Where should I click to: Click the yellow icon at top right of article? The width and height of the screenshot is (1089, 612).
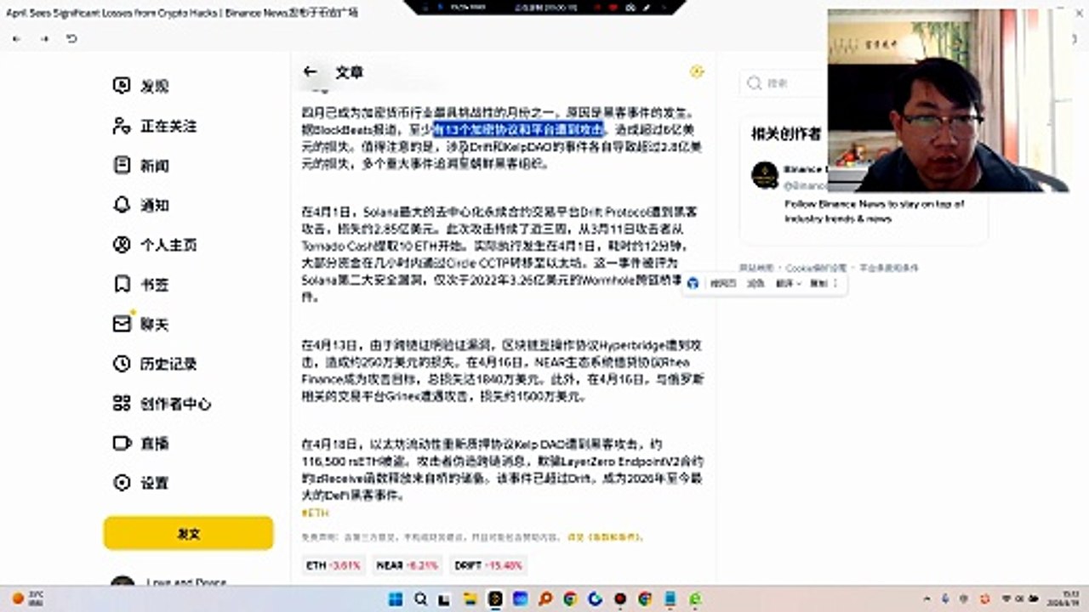point(697,71)
